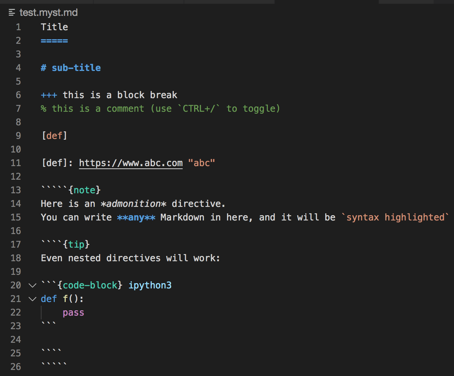
Task: Click the ipython3 language identifier
Action: (150, 285)
